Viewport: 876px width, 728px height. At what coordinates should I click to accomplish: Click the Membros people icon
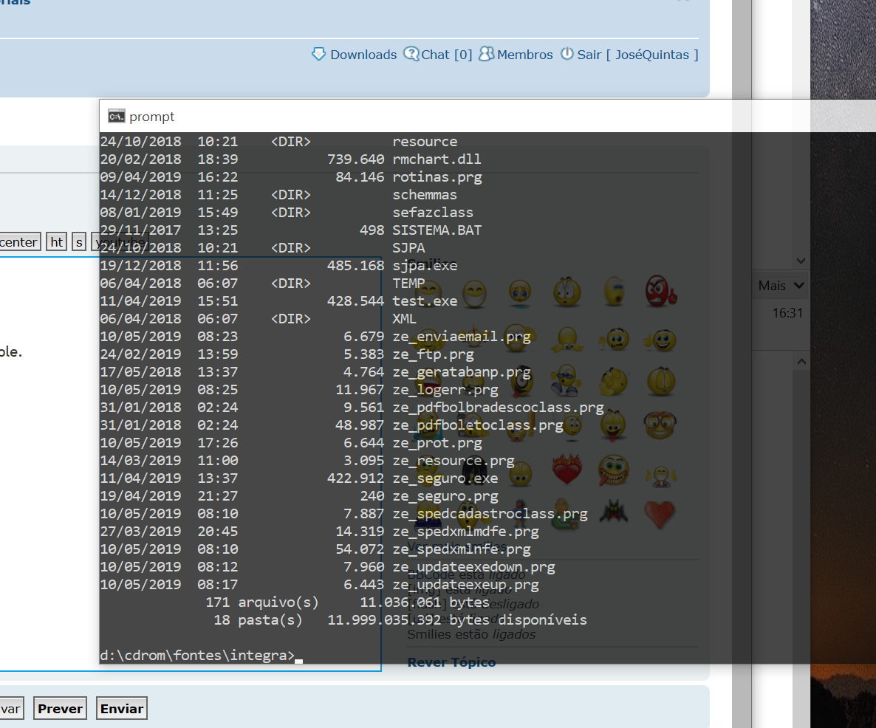click(x=486, y=54)
